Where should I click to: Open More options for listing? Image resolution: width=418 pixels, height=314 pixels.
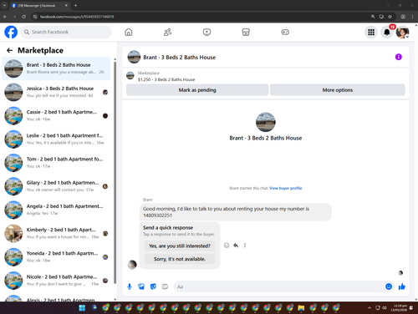tap(338, 90)
